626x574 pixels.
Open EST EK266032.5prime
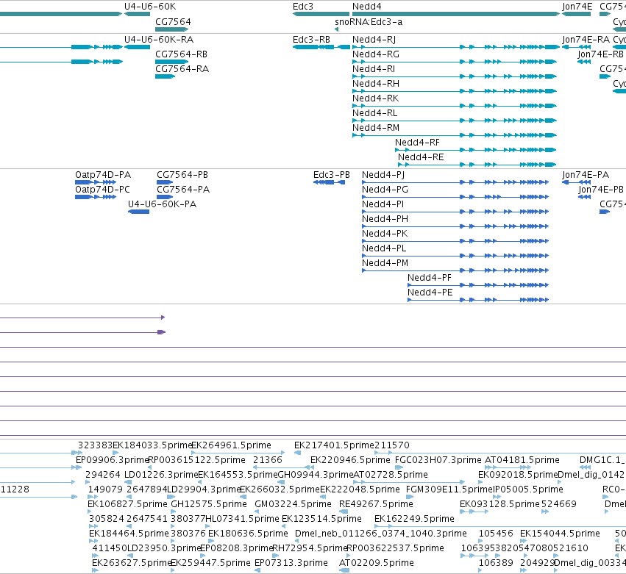(x=243, y=497)
